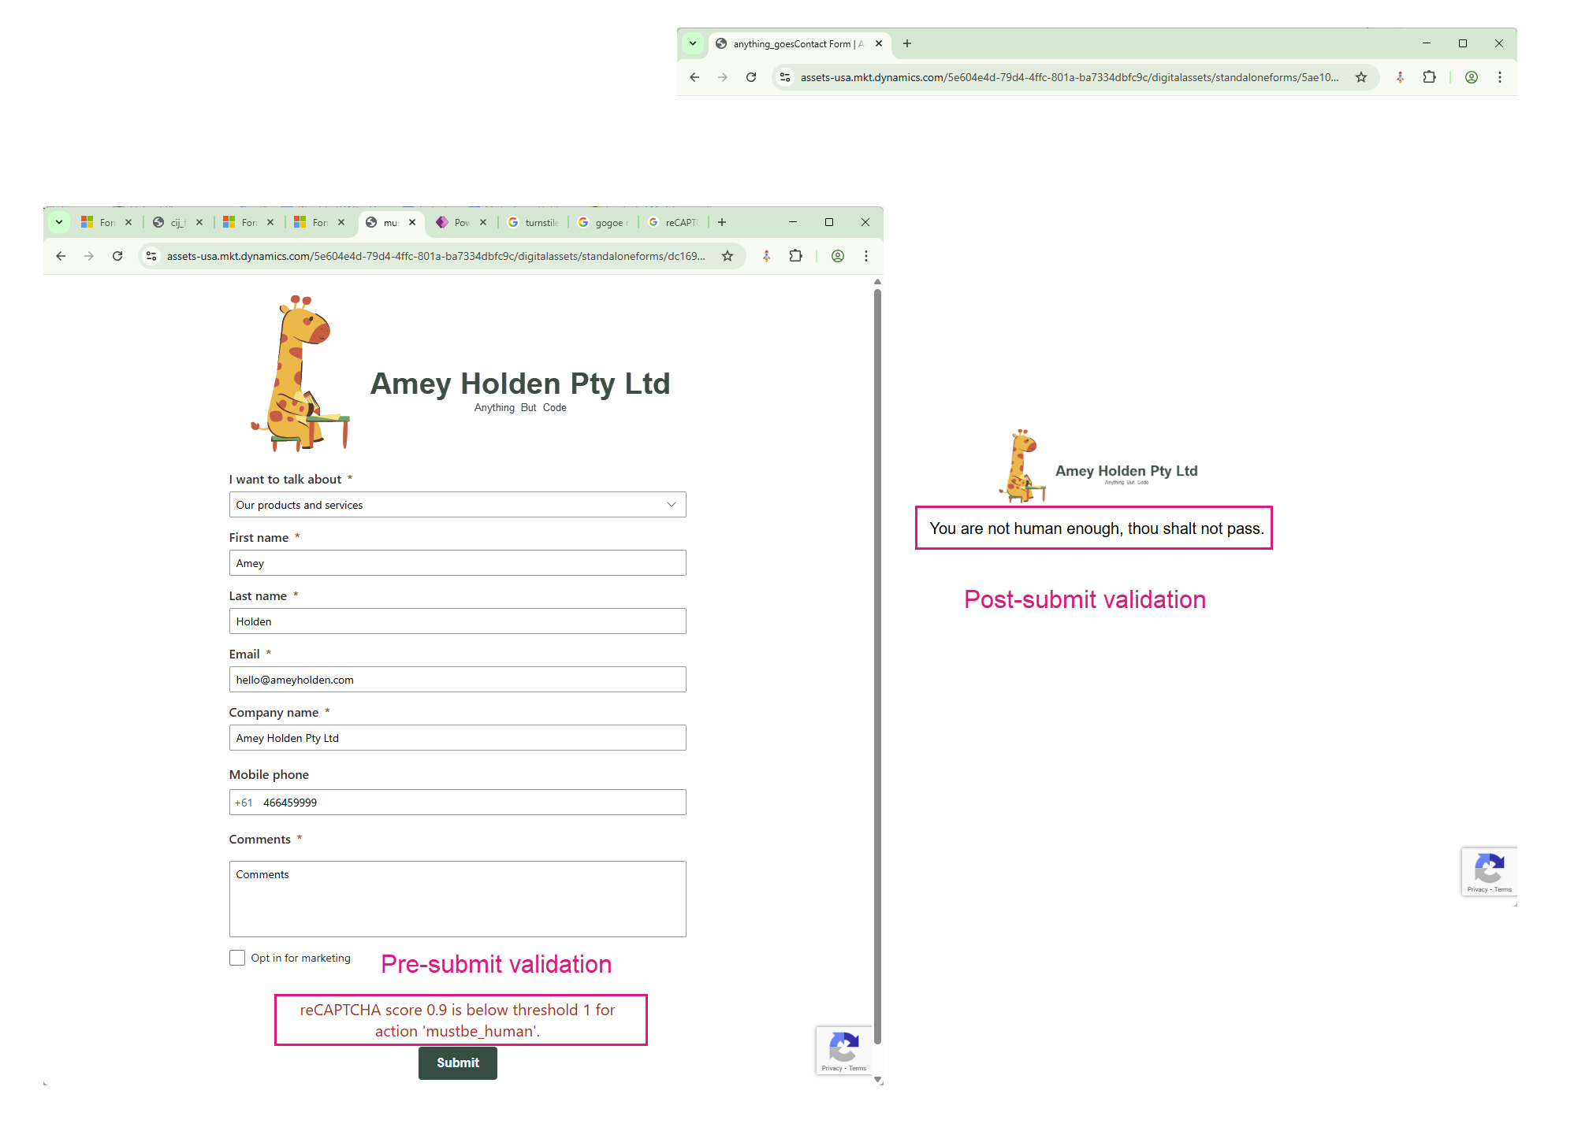Viewport: 1589px width, 1131px height.
Task: Reload the page in the front browser window
Action: pyautogui.click(x=117, y=256)
